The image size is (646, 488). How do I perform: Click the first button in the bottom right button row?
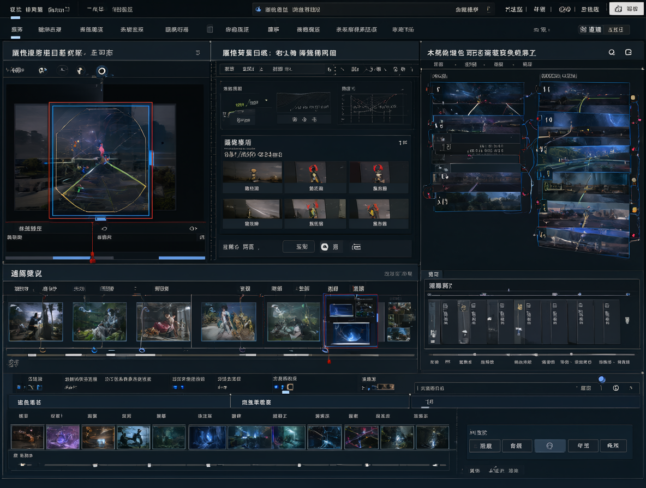click(x=485, y=446)
